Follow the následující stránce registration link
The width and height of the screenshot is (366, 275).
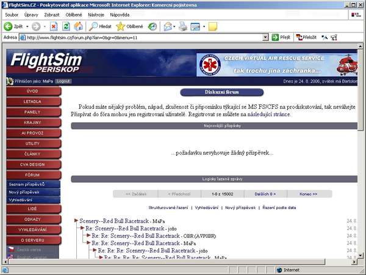click(268, 114)
